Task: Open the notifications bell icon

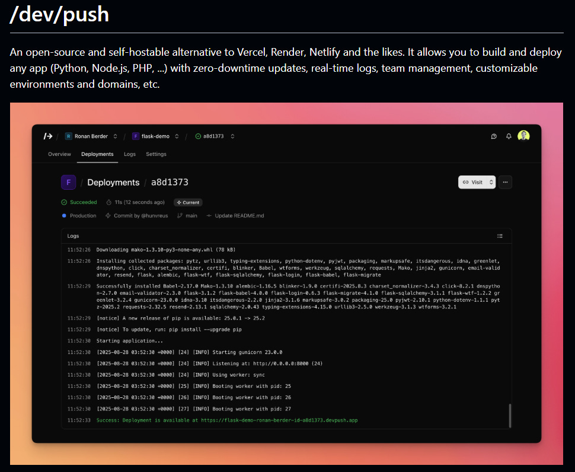Action: (509, 136)
